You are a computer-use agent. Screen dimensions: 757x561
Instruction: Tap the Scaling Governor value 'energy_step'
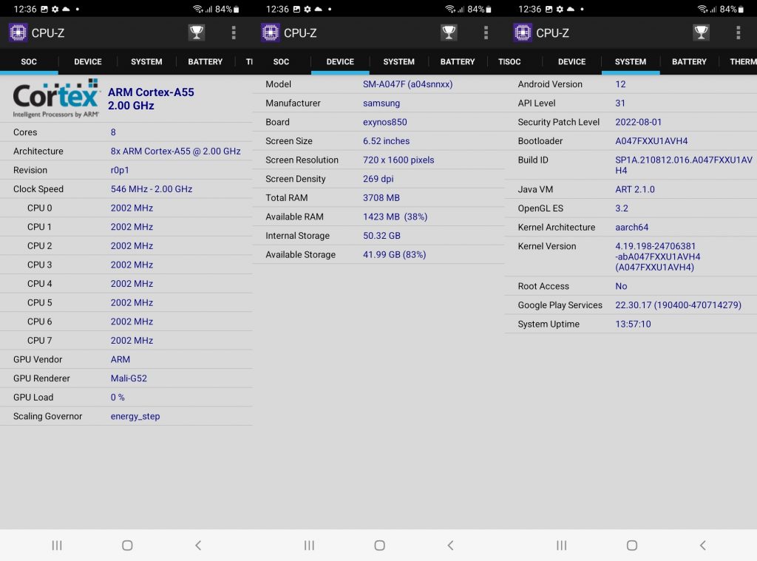[135, 416]
